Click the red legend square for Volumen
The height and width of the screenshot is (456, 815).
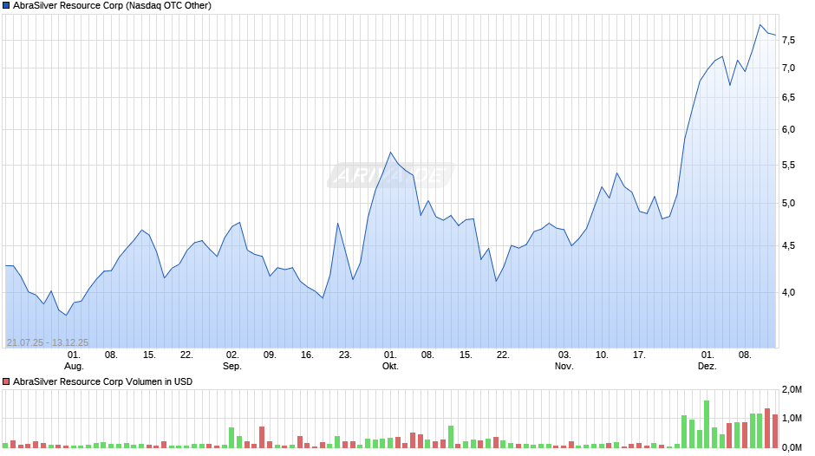click(x=6, y=381)
